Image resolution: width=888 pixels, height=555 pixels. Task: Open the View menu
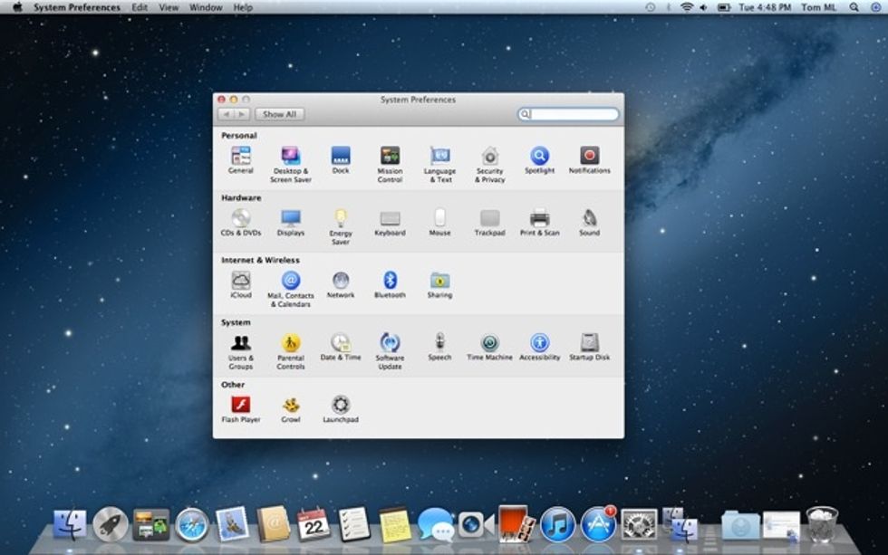pos(168,6)
